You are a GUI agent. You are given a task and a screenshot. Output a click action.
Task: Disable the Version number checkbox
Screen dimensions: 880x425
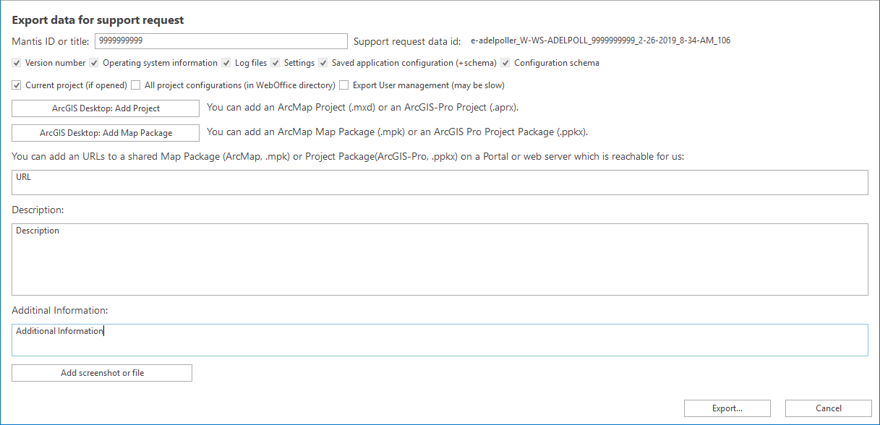16,63
